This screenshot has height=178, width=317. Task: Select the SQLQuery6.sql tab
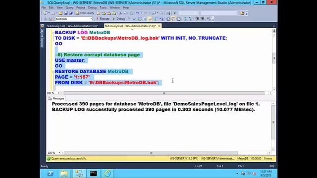130,26
